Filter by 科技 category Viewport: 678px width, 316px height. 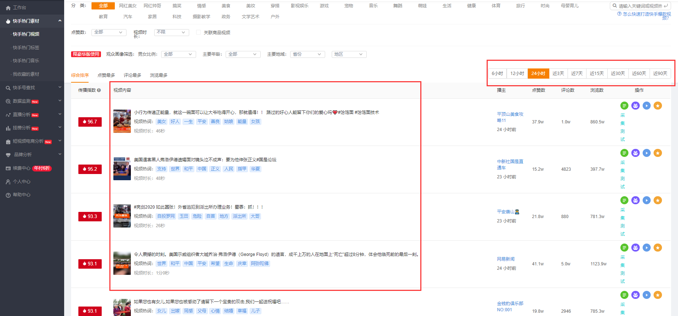tap(177, 17)
